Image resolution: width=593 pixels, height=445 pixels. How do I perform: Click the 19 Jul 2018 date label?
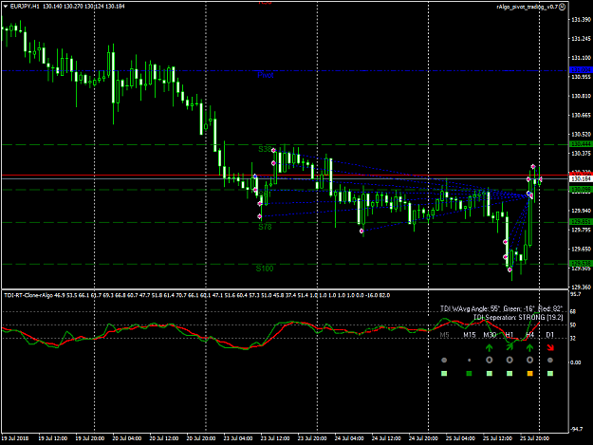[x=15, y=438]
